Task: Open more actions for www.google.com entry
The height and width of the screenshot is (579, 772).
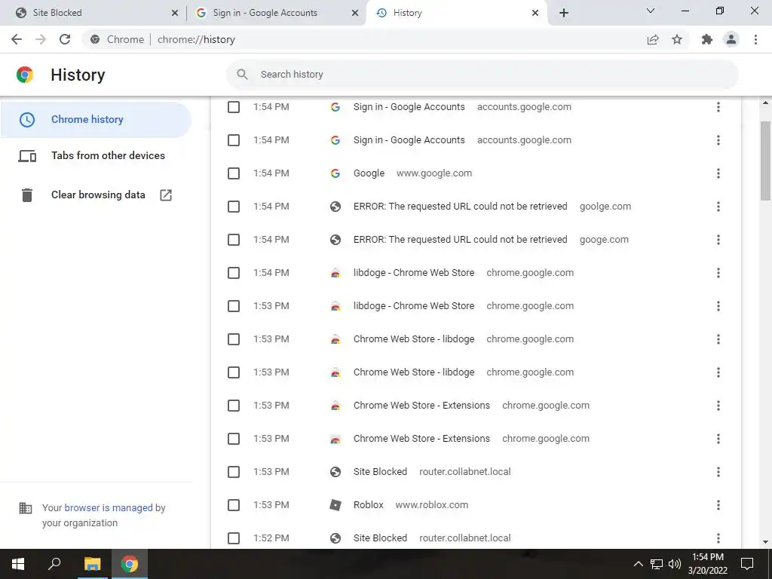Action: [x=718, y=173]
